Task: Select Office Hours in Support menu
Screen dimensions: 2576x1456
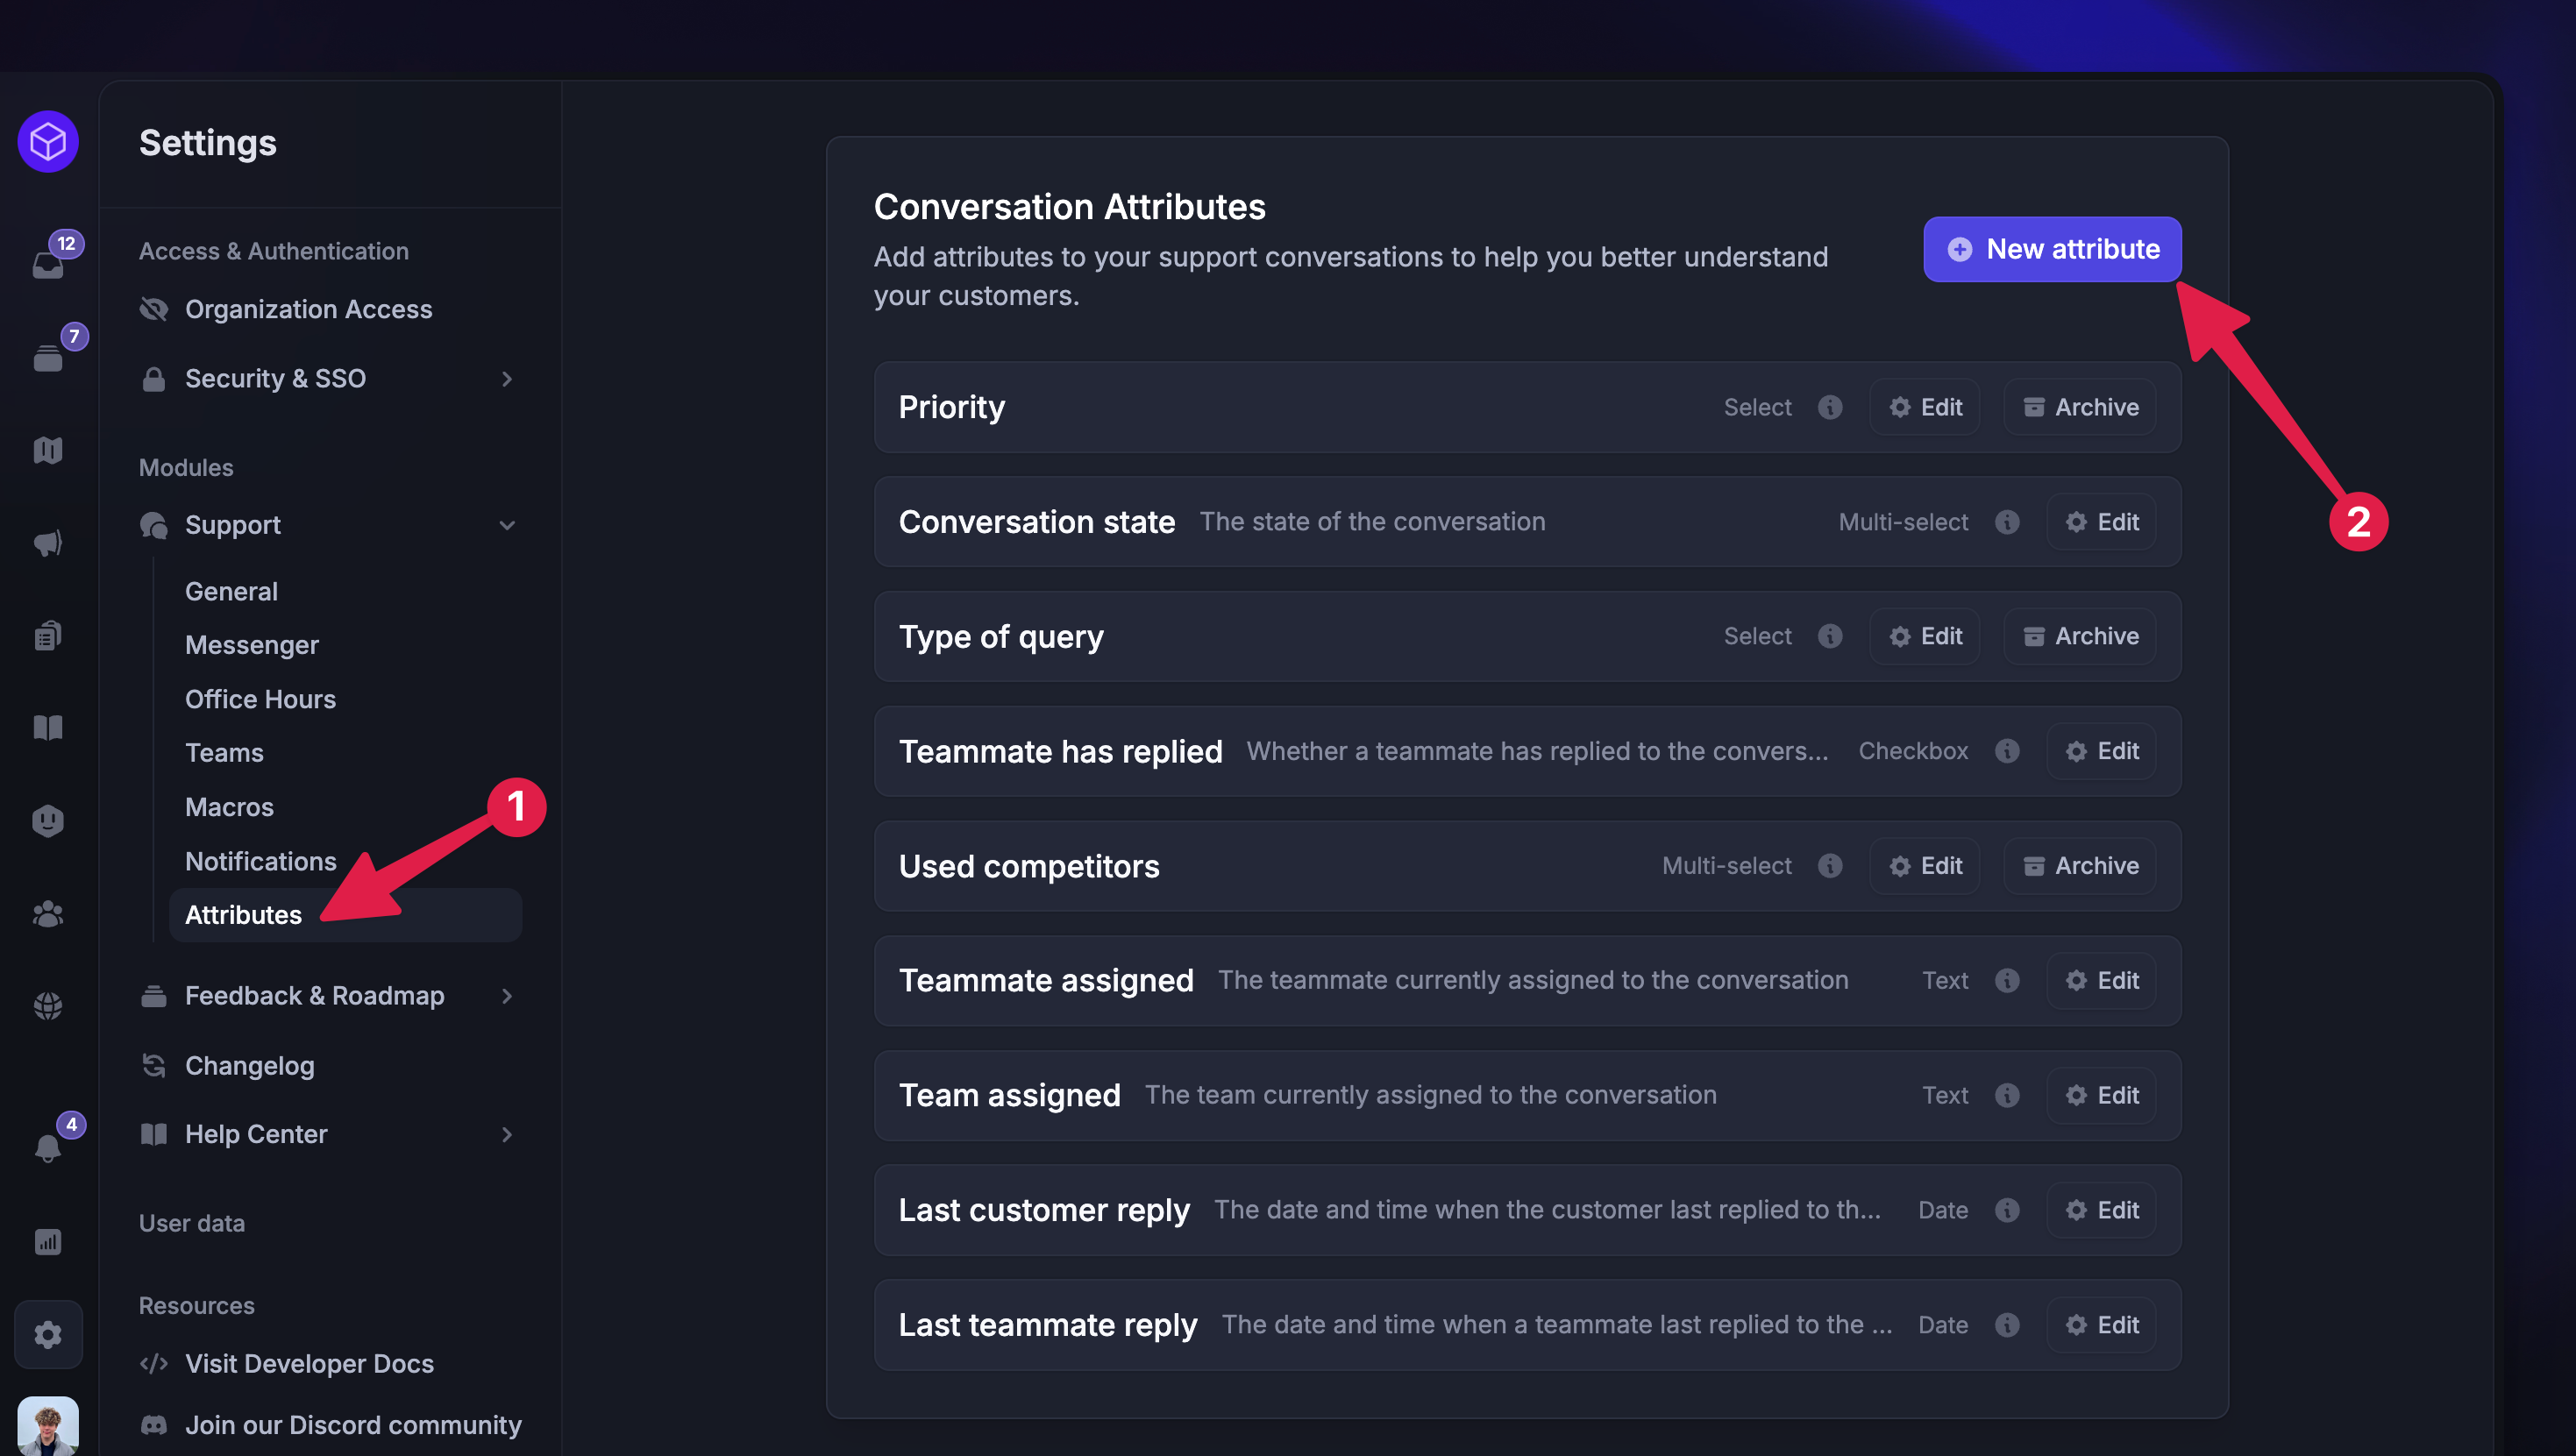Action: point(260,699)
